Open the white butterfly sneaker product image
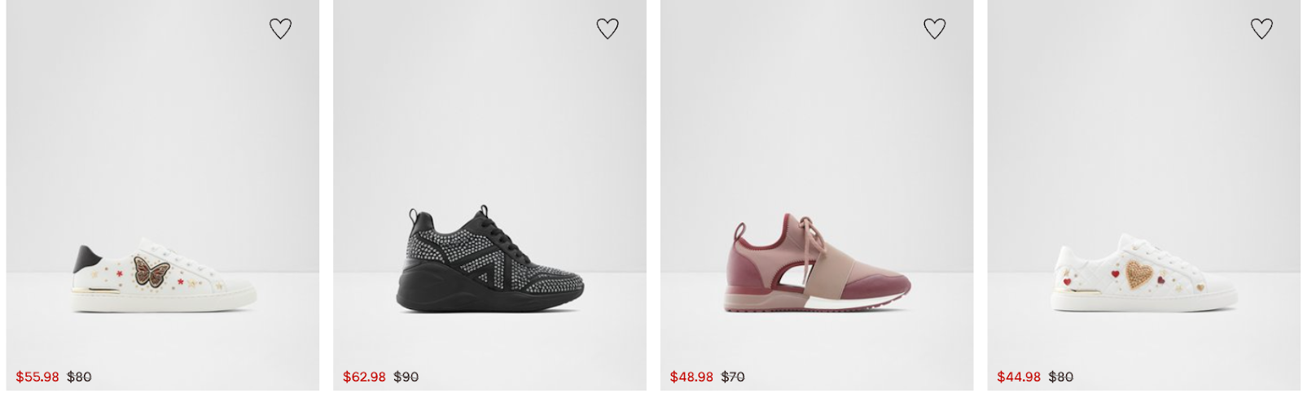1303x393 pixels. click(164, 275)
